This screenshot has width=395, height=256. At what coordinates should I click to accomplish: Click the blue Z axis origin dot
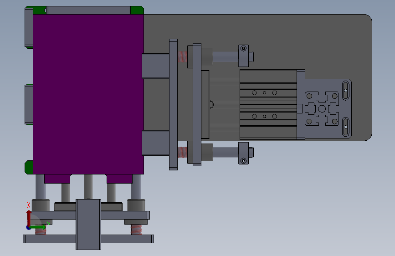coord(28,227)
